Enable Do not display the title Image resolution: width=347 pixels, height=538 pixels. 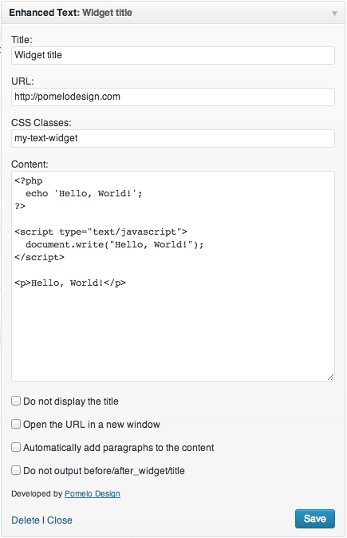[x=16, y=401]
